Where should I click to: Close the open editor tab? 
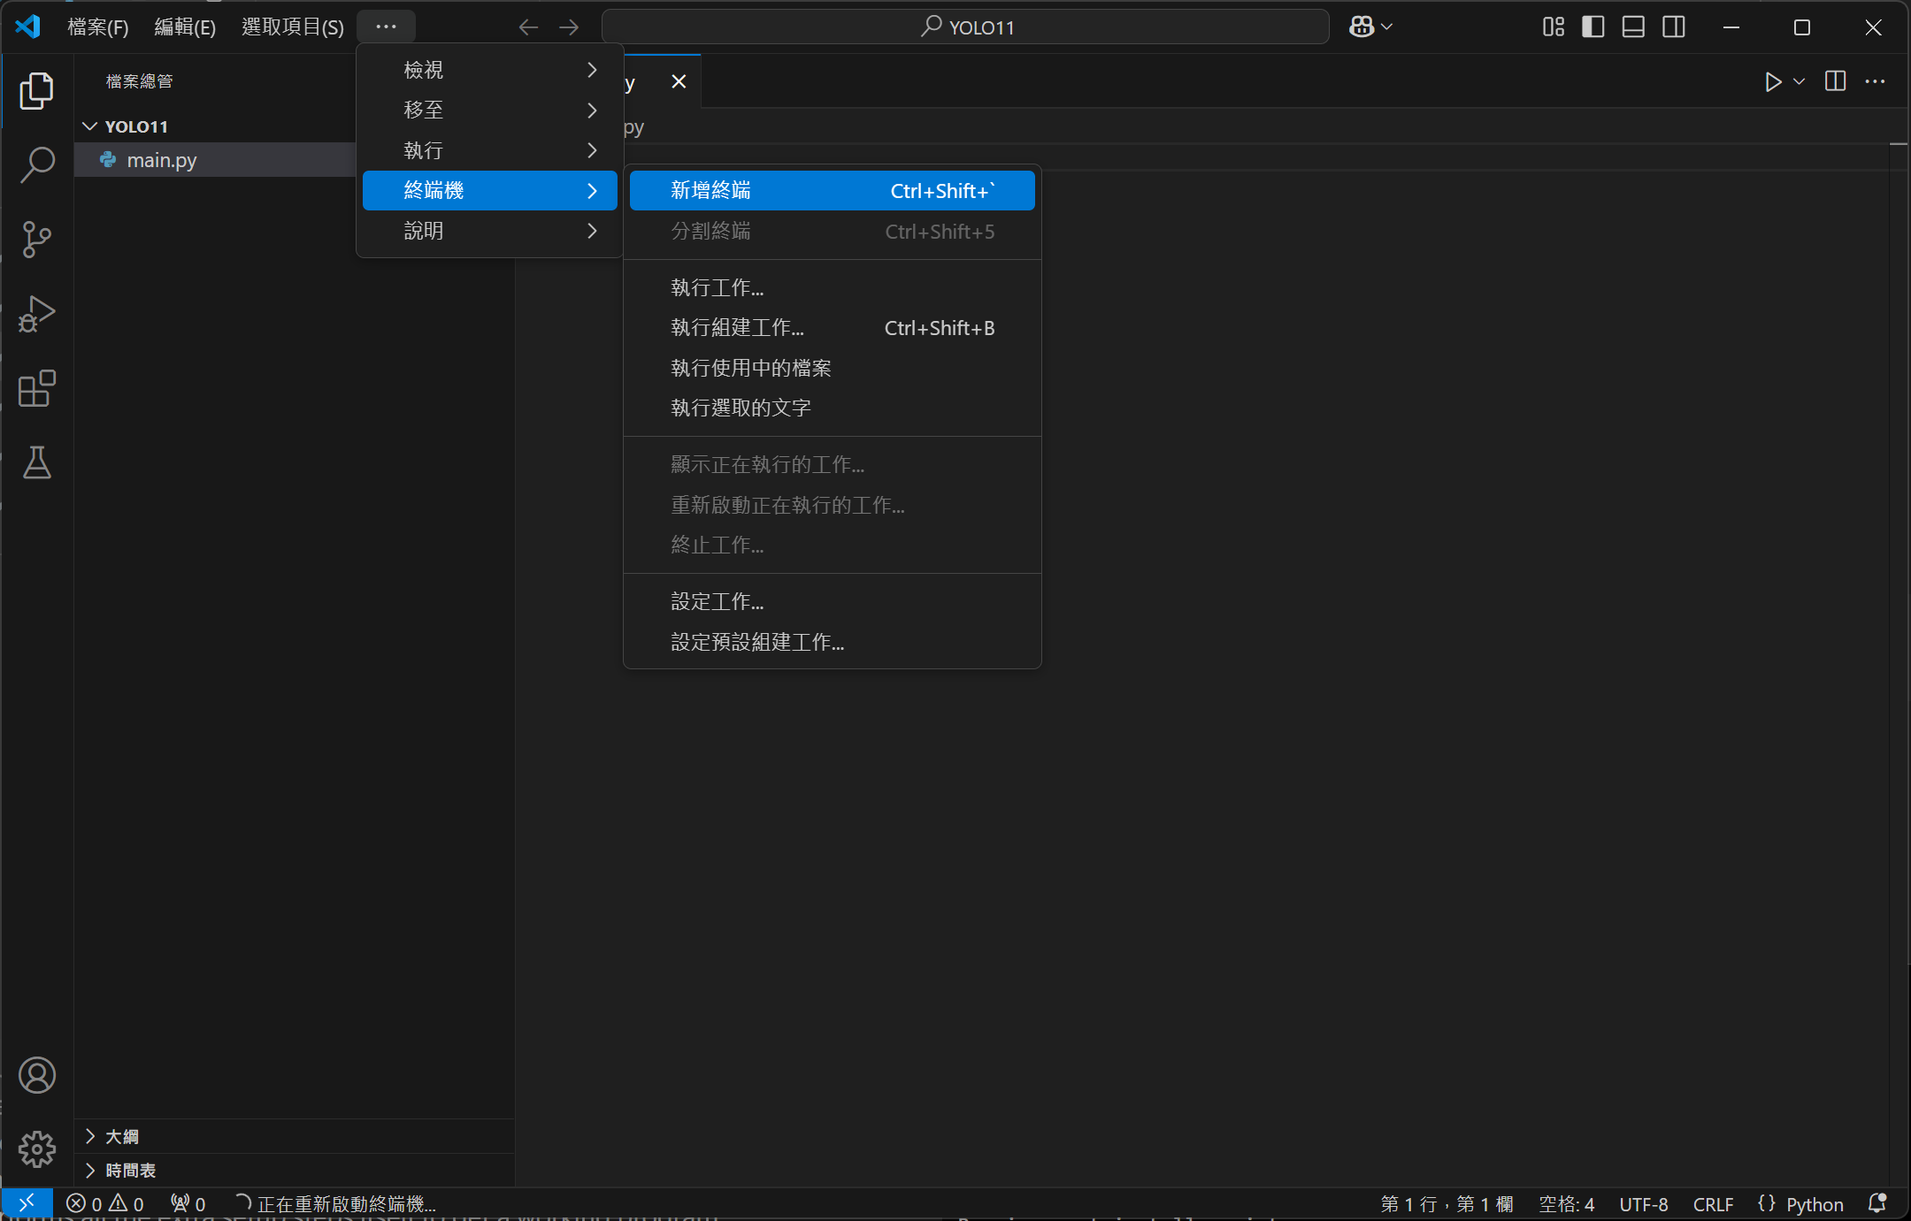click(x=679, y=81)
